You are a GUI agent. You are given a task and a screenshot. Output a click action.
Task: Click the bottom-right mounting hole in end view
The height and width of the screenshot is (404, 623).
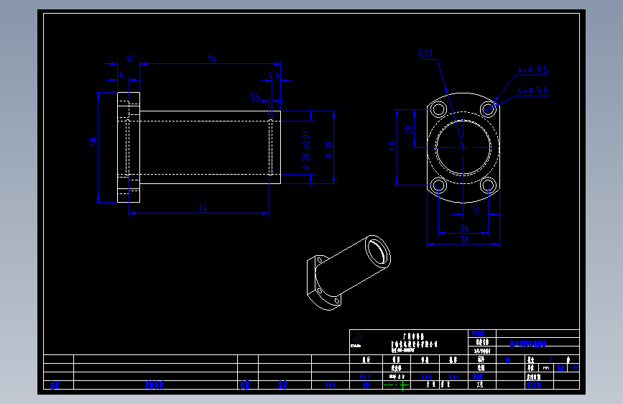[488, 185]
